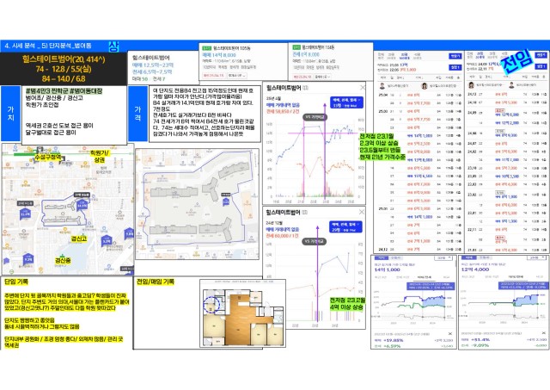Close the 힐스테이트범어 33평 price chart panel
The width and height of the screenshot is (550, 390).
[x=363, y=88]
